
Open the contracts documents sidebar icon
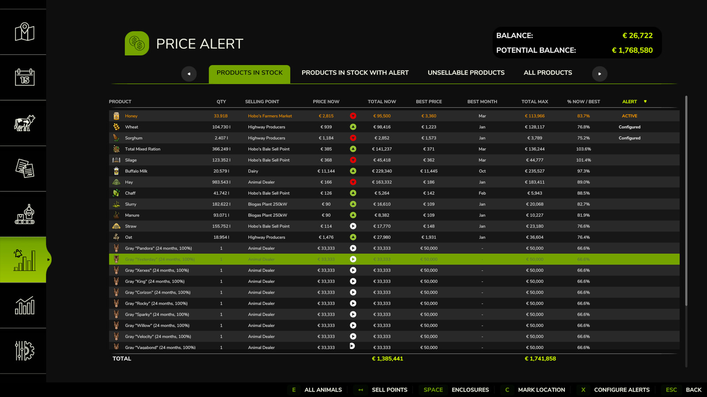coord(25,169)
